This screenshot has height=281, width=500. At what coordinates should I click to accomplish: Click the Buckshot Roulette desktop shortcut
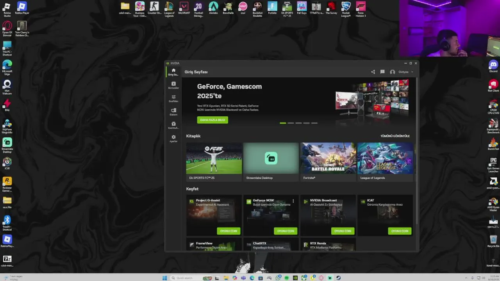pos(257,9)
